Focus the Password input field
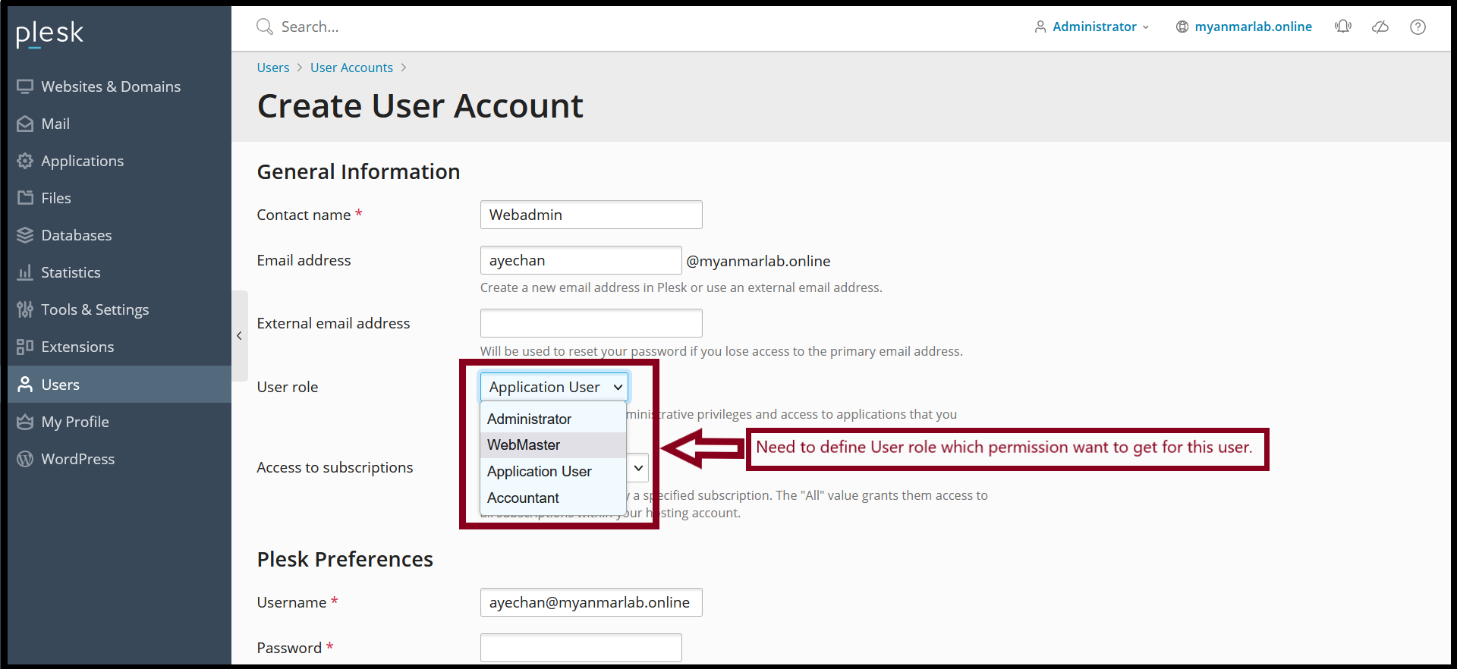 pos(581,648)
